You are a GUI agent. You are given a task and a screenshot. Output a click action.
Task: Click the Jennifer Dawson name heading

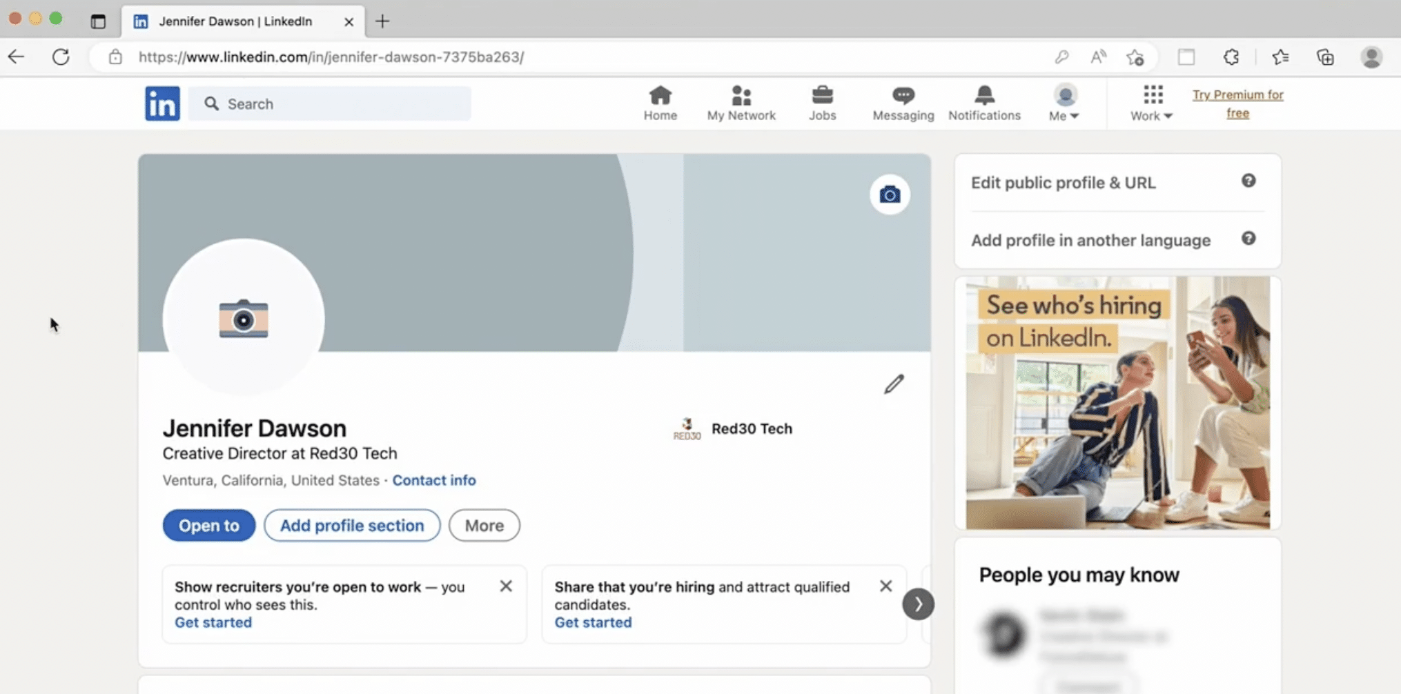(255, 428)
